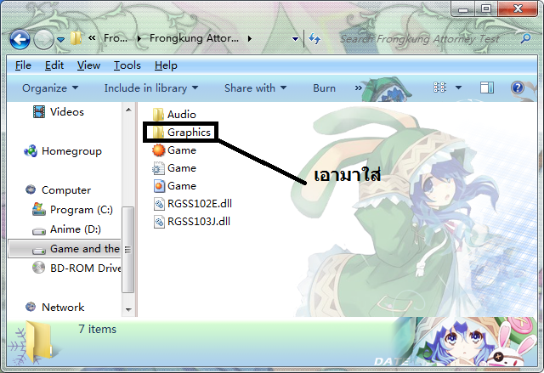Click the large folder icon in details pane
The height and width of the screenshot is (373, 544).
(x=39, y=342)
